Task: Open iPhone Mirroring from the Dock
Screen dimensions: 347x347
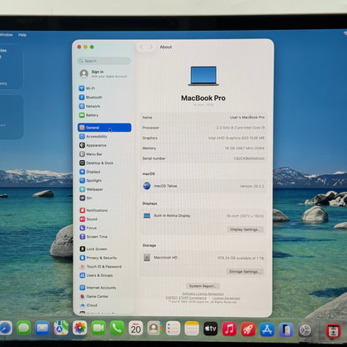Action: tap(286, 329)
